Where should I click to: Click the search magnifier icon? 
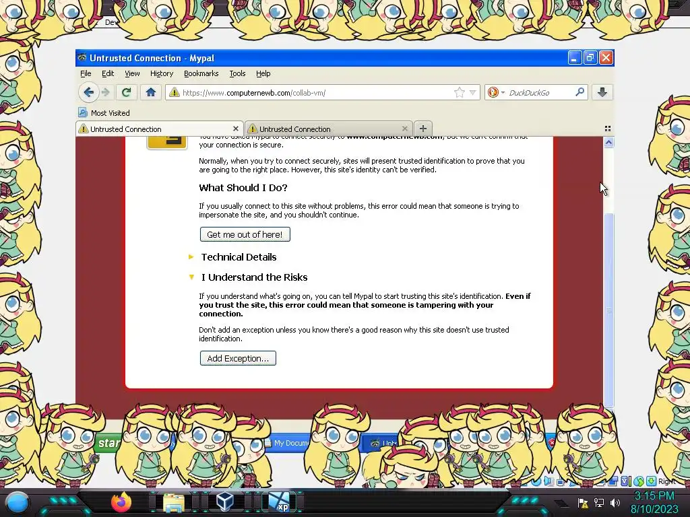(579, 92)
